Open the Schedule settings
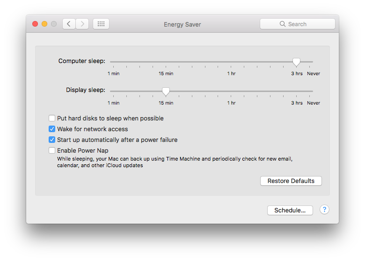 290,210
